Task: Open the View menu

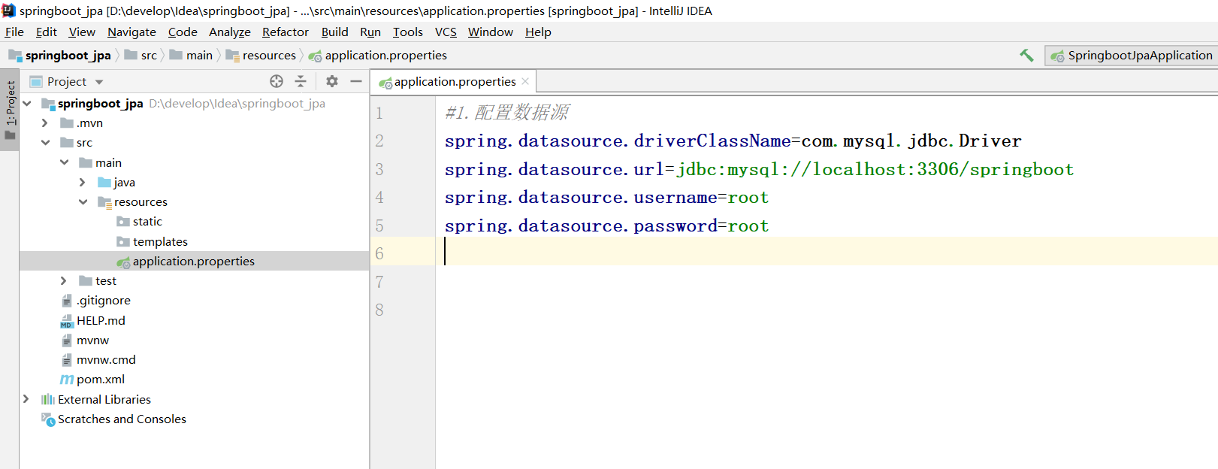Action: 82,32
